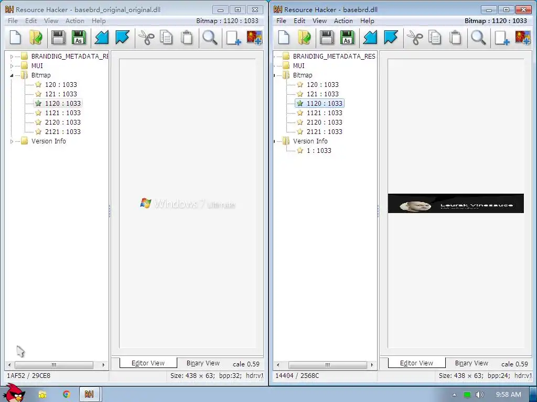This screenshot has height=402, width=537.
Task: Select bitmap 1121 : 1033 in left window
Action: coord(63,113)
